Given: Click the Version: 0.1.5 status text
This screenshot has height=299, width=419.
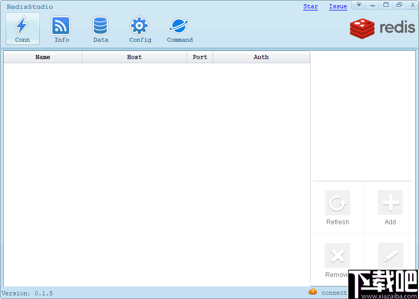Looking at the screenshot, I should pyautogui.click(x=27, y=293).
